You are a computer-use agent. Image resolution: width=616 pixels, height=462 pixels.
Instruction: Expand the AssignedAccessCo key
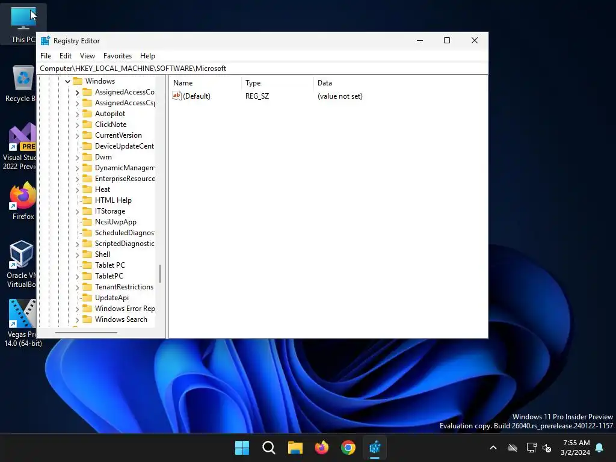[x=77, y=92]
